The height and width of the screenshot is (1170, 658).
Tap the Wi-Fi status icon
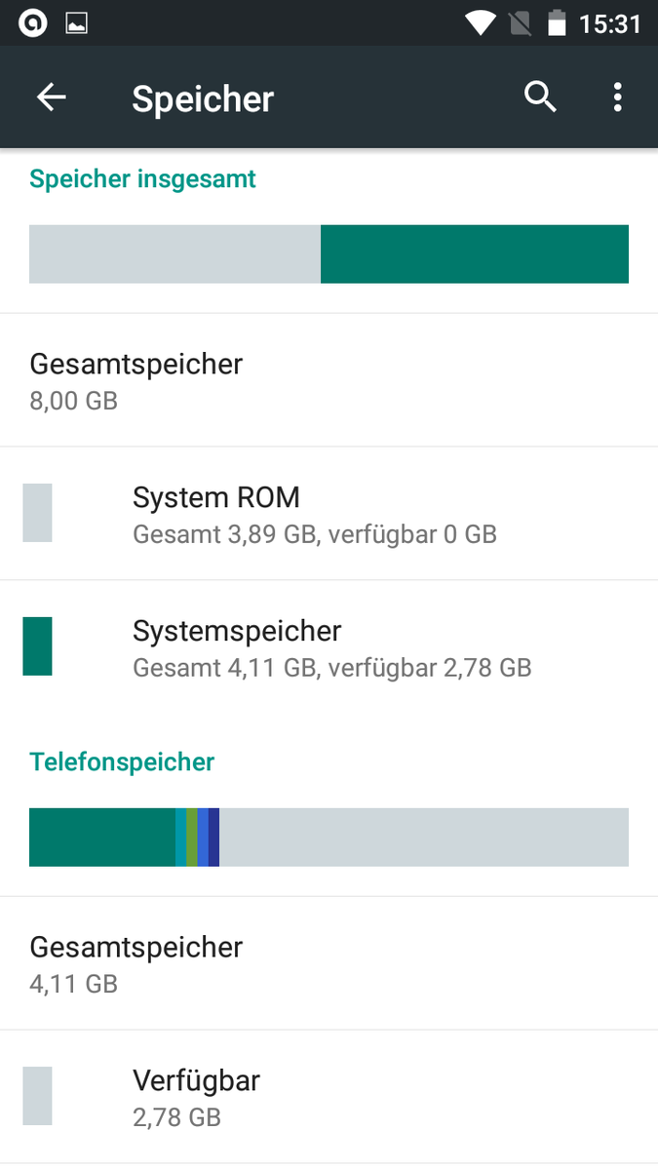(481, 23)
